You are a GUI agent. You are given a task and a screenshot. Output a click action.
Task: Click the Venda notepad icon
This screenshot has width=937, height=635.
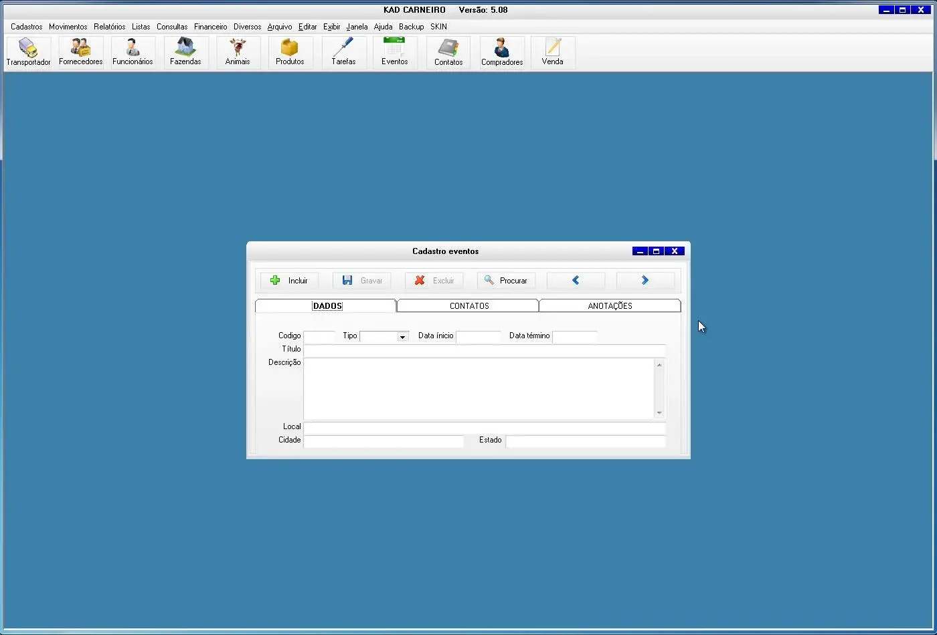(x=552, y=52)
